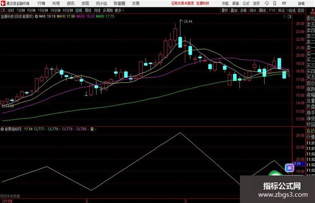Viewport: 315px width, 203px height.
Task: Click the mobile phone icon
Action: point(275,3)
